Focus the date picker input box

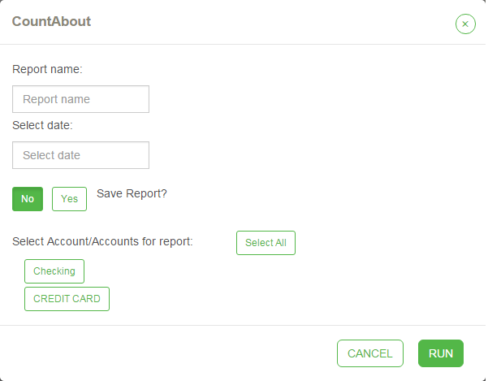pyautogui.click(x=80, y=155)
